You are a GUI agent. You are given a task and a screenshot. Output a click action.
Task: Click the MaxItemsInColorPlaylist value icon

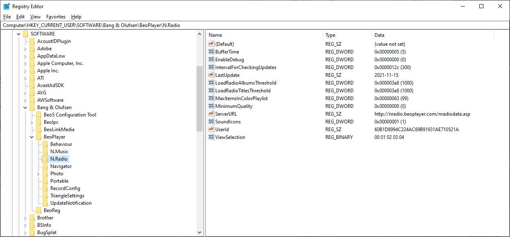(x=211, y=98)
